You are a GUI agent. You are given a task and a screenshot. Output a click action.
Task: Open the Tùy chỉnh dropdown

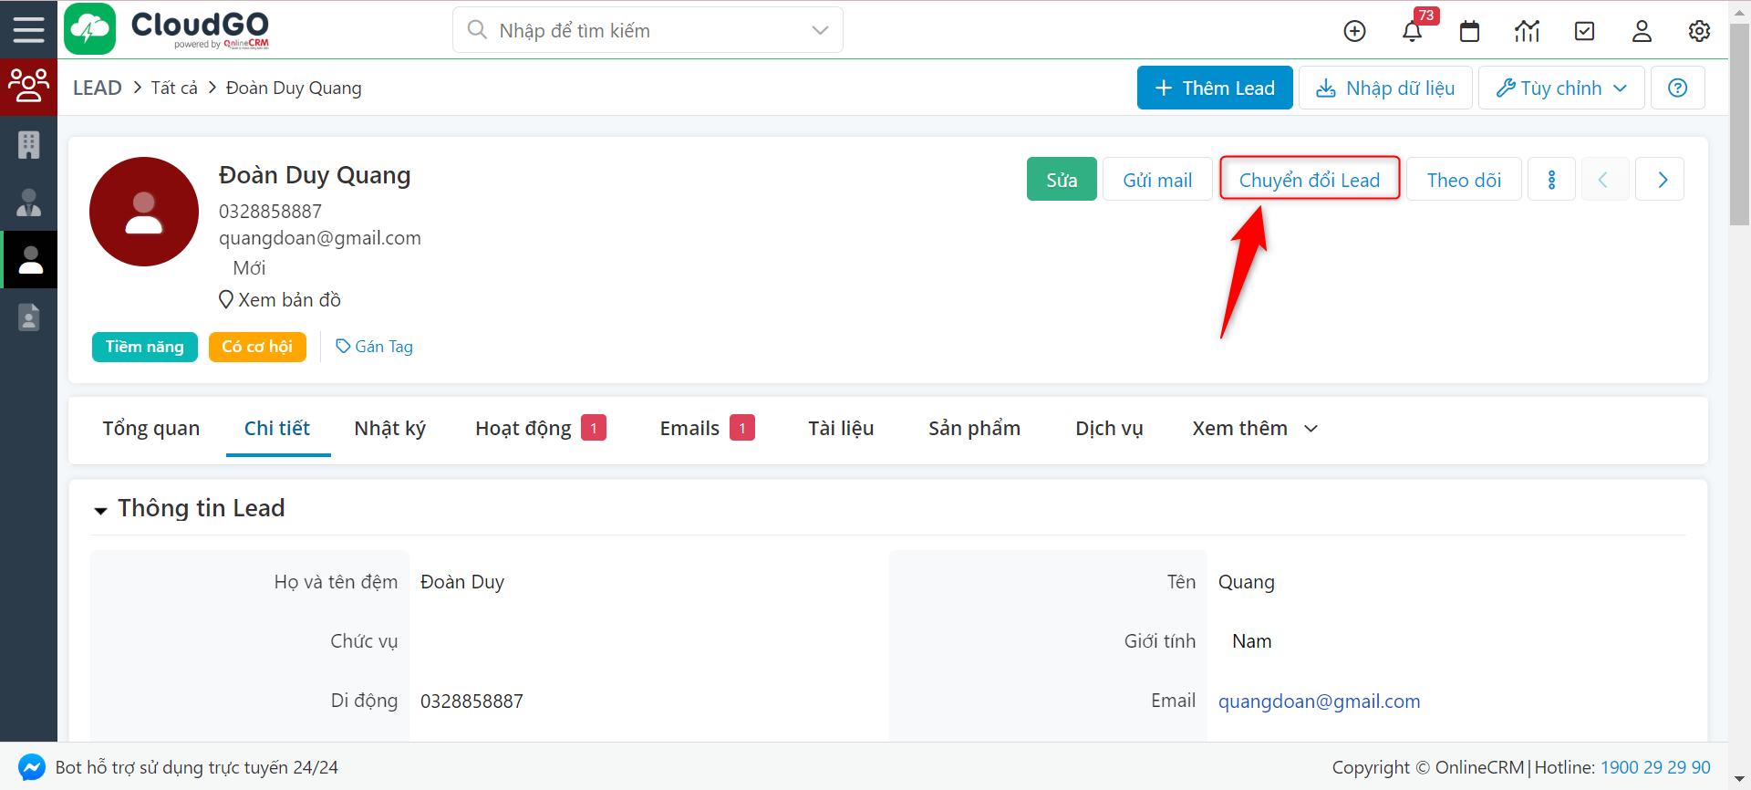1560,88
